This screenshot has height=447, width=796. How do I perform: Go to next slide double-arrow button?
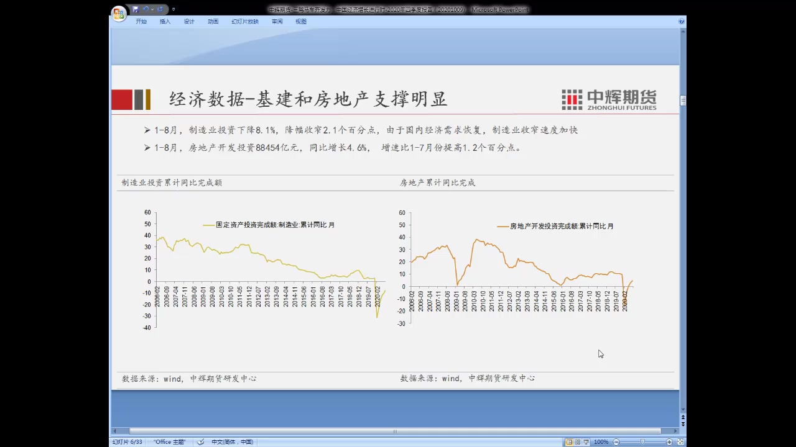tap(683, 423)
